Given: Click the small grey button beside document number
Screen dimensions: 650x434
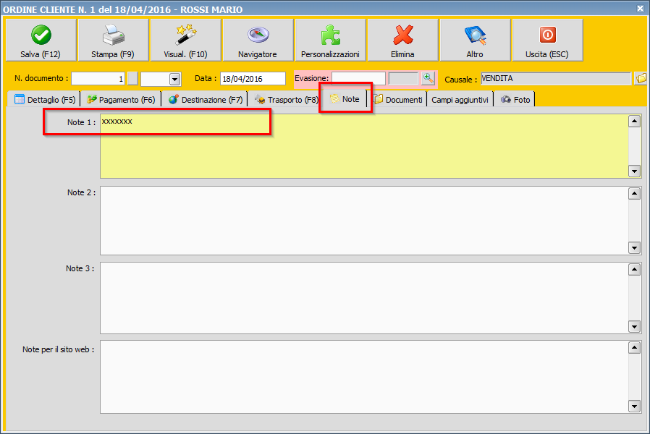Looking at the screenshot, I should [132, 79].
